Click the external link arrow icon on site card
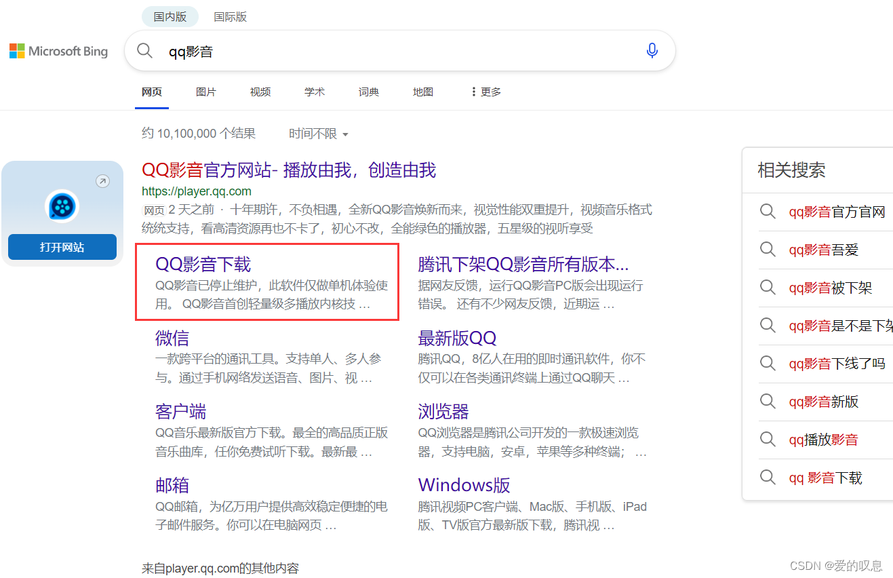The image size is (893, 578). click(102, 181)
